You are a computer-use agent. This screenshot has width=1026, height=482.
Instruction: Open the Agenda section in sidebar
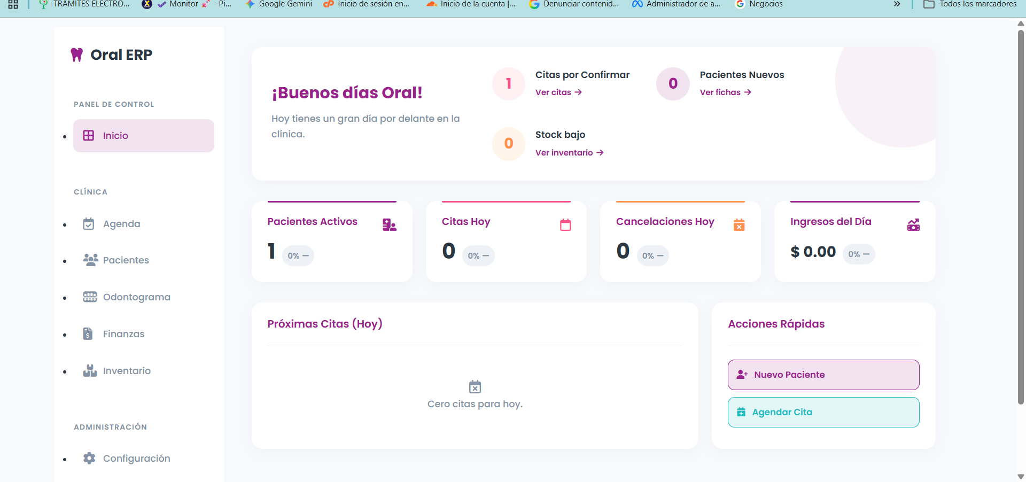[x=121, y=224]
